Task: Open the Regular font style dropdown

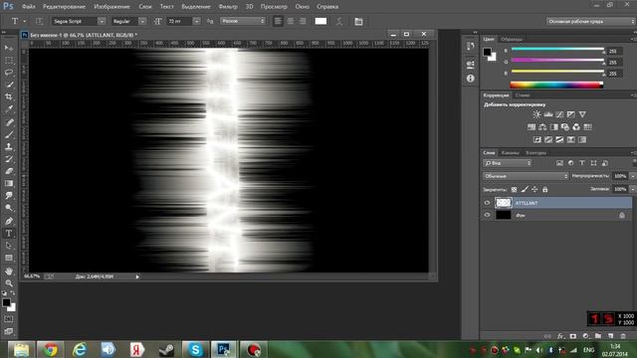Action: [142, 21]
